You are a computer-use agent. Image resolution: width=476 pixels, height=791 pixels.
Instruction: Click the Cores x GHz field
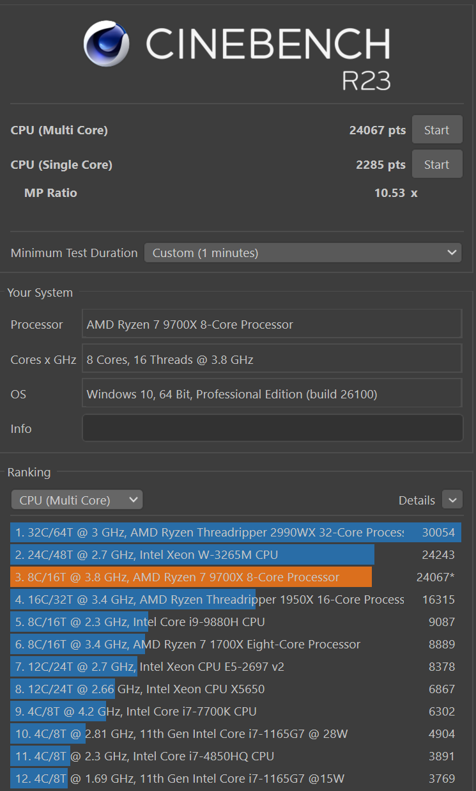click(x=272, y=359)
